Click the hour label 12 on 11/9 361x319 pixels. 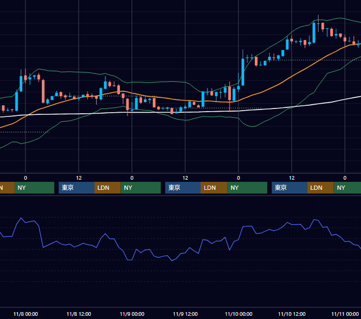point(185,178)
